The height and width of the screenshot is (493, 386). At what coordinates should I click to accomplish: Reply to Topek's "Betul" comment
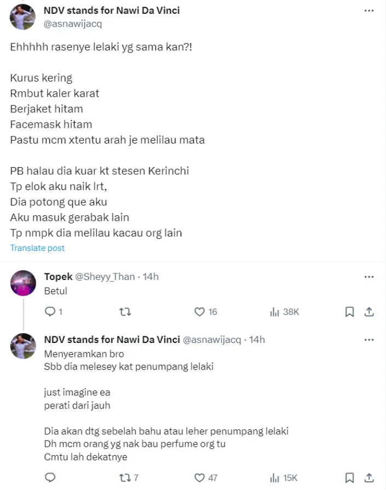(x=50, y=312)
